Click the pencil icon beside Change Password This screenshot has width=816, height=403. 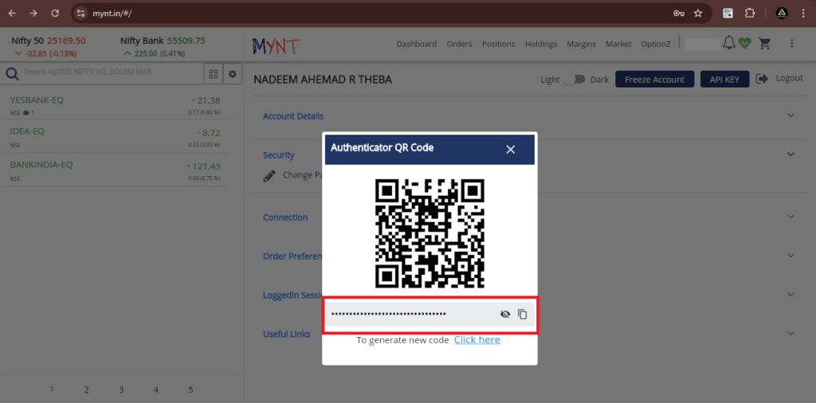269,175
